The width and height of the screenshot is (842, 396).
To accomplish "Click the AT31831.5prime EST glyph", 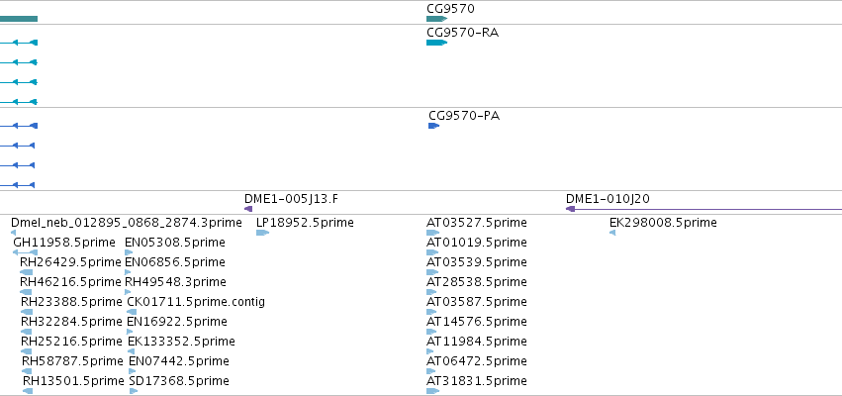I will pyautogui.click(x=432, y=392).
